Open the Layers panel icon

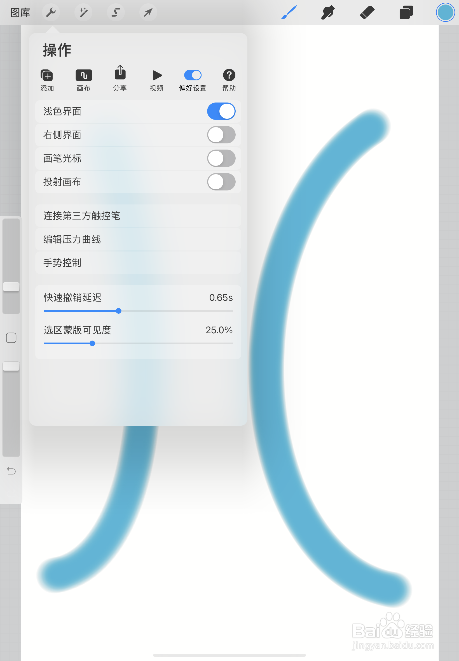406,12
